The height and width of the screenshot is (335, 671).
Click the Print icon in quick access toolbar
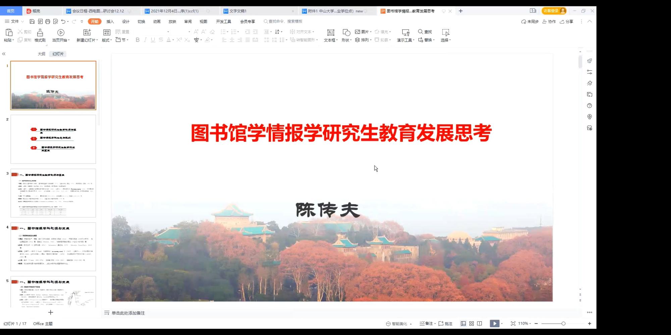pyautogui.click(x=48, y=21)
